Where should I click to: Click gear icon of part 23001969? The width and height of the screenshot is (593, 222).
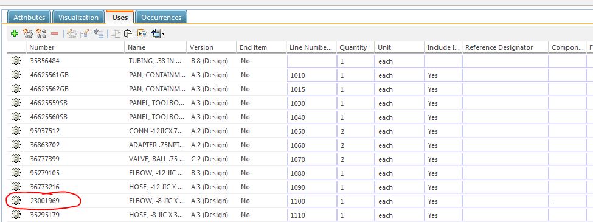click(16, 201)
